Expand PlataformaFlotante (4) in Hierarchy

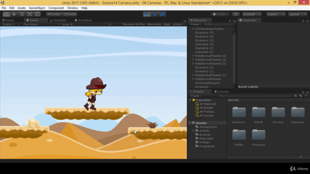click(193, 56)
